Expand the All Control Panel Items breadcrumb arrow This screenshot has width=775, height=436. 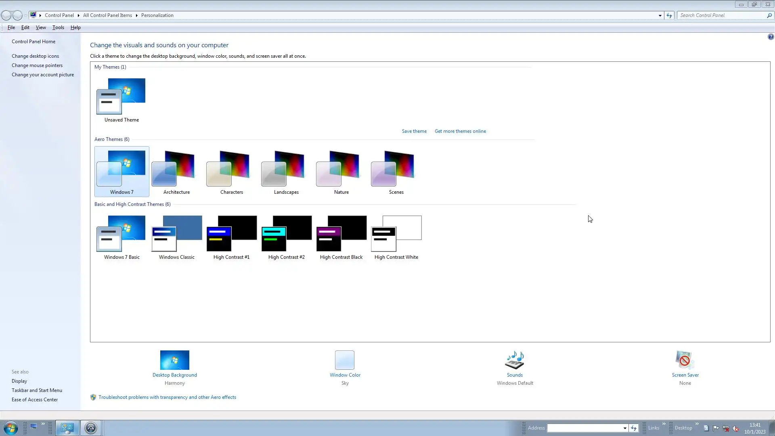[136, 15]
